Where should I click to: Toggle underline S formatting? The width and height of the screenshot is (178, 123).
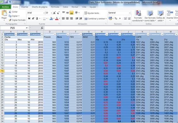click(37, 19)
